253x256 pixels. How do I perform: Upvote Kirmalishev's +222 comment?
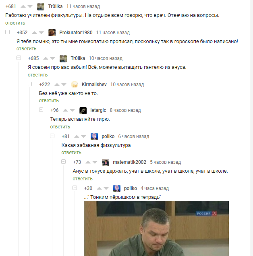57,85
